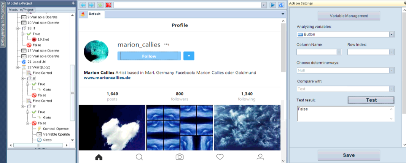Collapse the 22.Wait(Loop) tree node
The height and width of the screenshot is (163, 406).
pos(18,67)
